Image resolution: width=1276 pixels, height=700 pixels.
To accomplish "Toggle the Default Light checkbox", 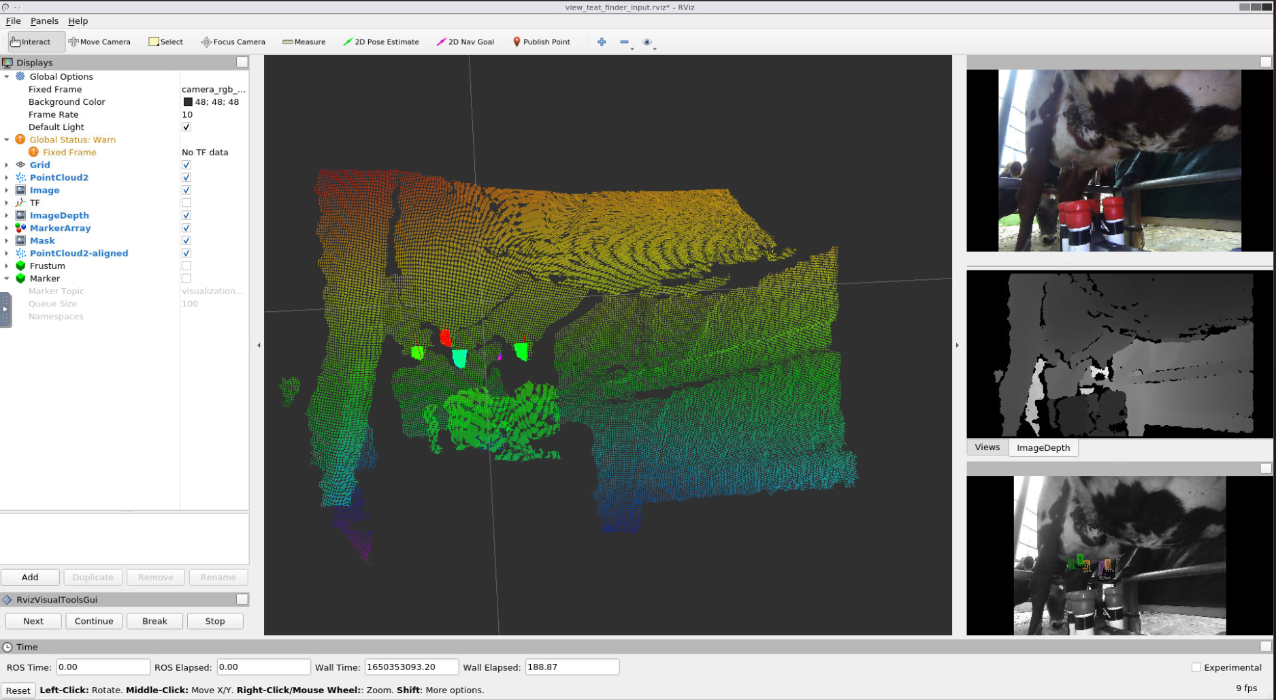I will pos(186,127).
